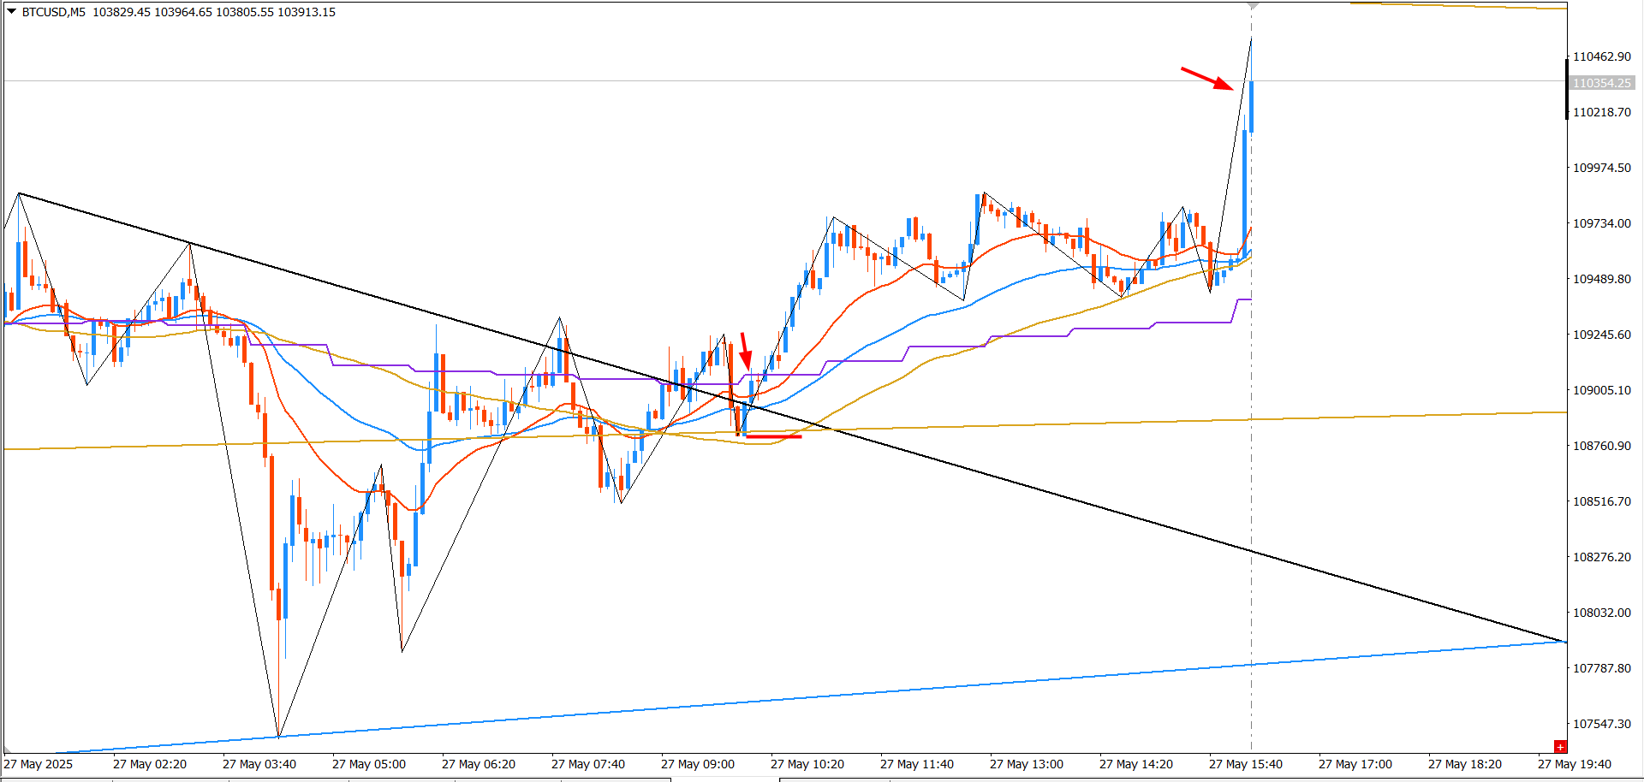Click price axis label 108516.70
The image size is (1644, 782).
1602,501
